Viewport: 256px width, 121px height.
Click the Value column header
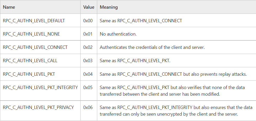click(x=89, y=7)
